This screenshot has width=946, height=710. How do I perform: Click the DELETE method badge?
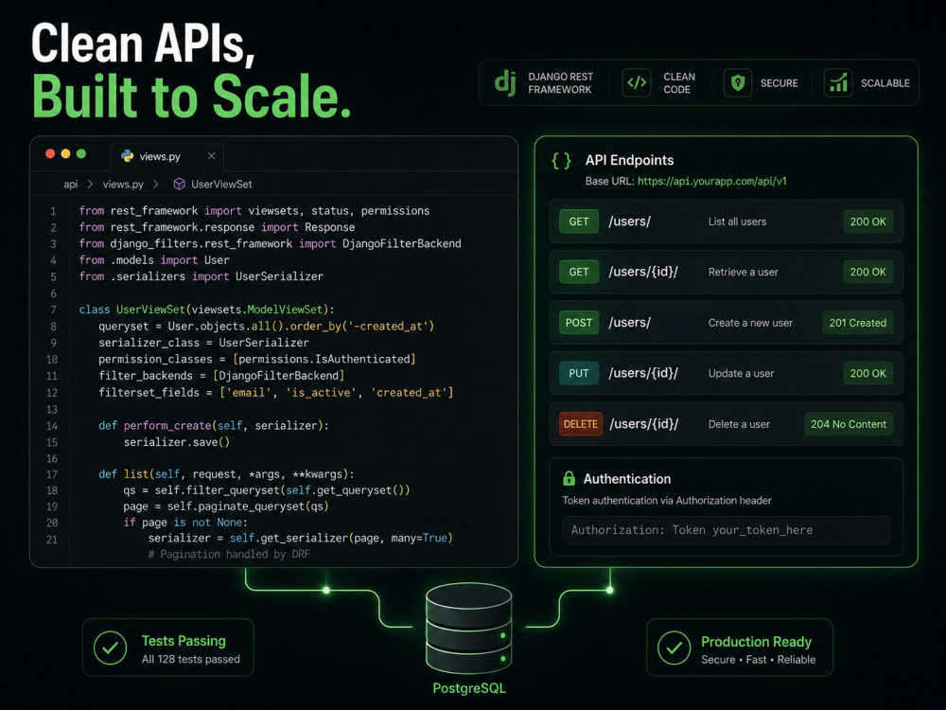click(x=581, y=424)
